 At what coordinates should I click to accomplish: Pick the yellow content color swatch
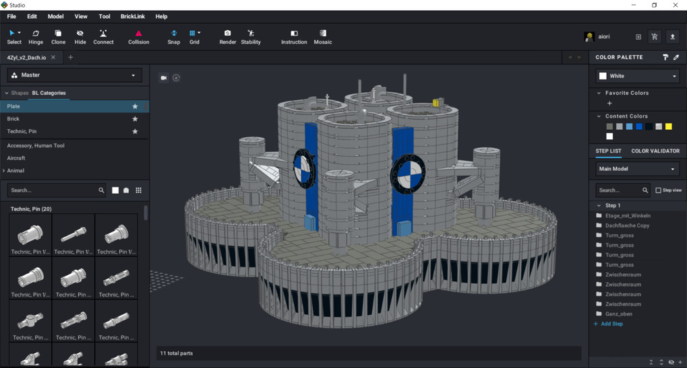[x=668, y=126]
